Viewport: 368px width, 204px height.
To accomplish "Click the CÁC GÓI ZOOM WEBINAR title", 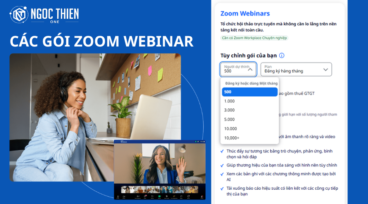I will tap(101, 41).
